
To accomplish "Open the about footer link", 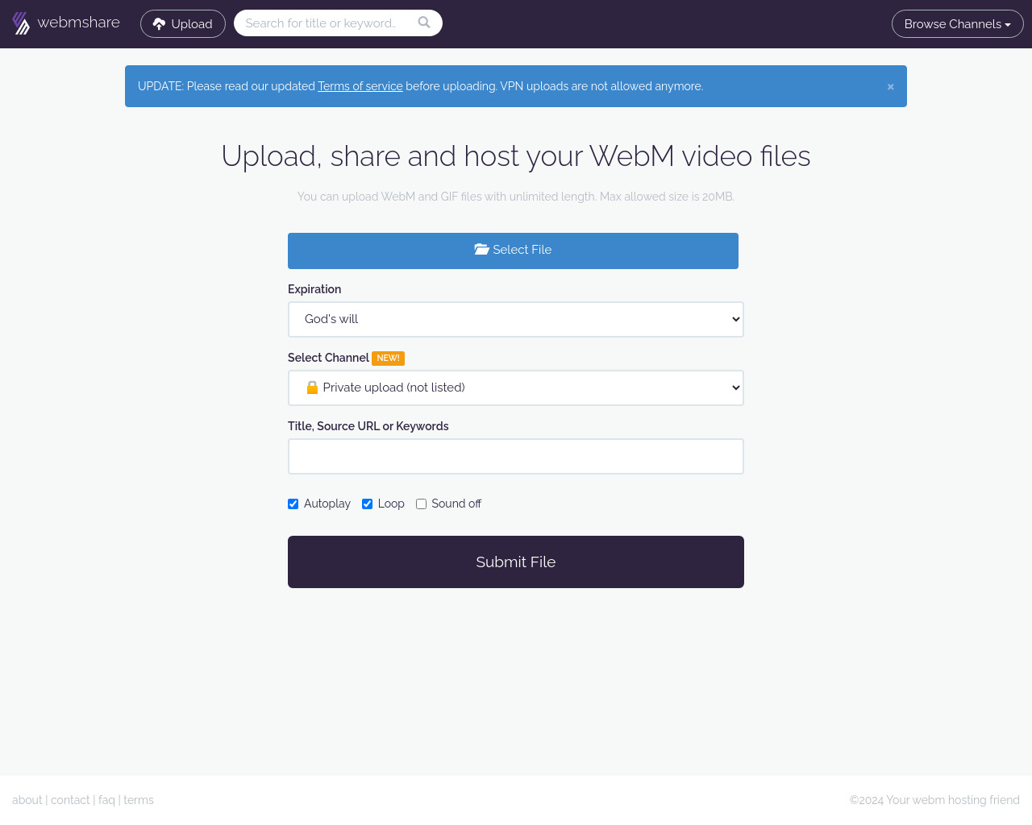I will point(27,800).
